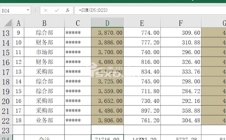The image size is (226, 140).
Task: Select row 18 header
Action: 6,81
